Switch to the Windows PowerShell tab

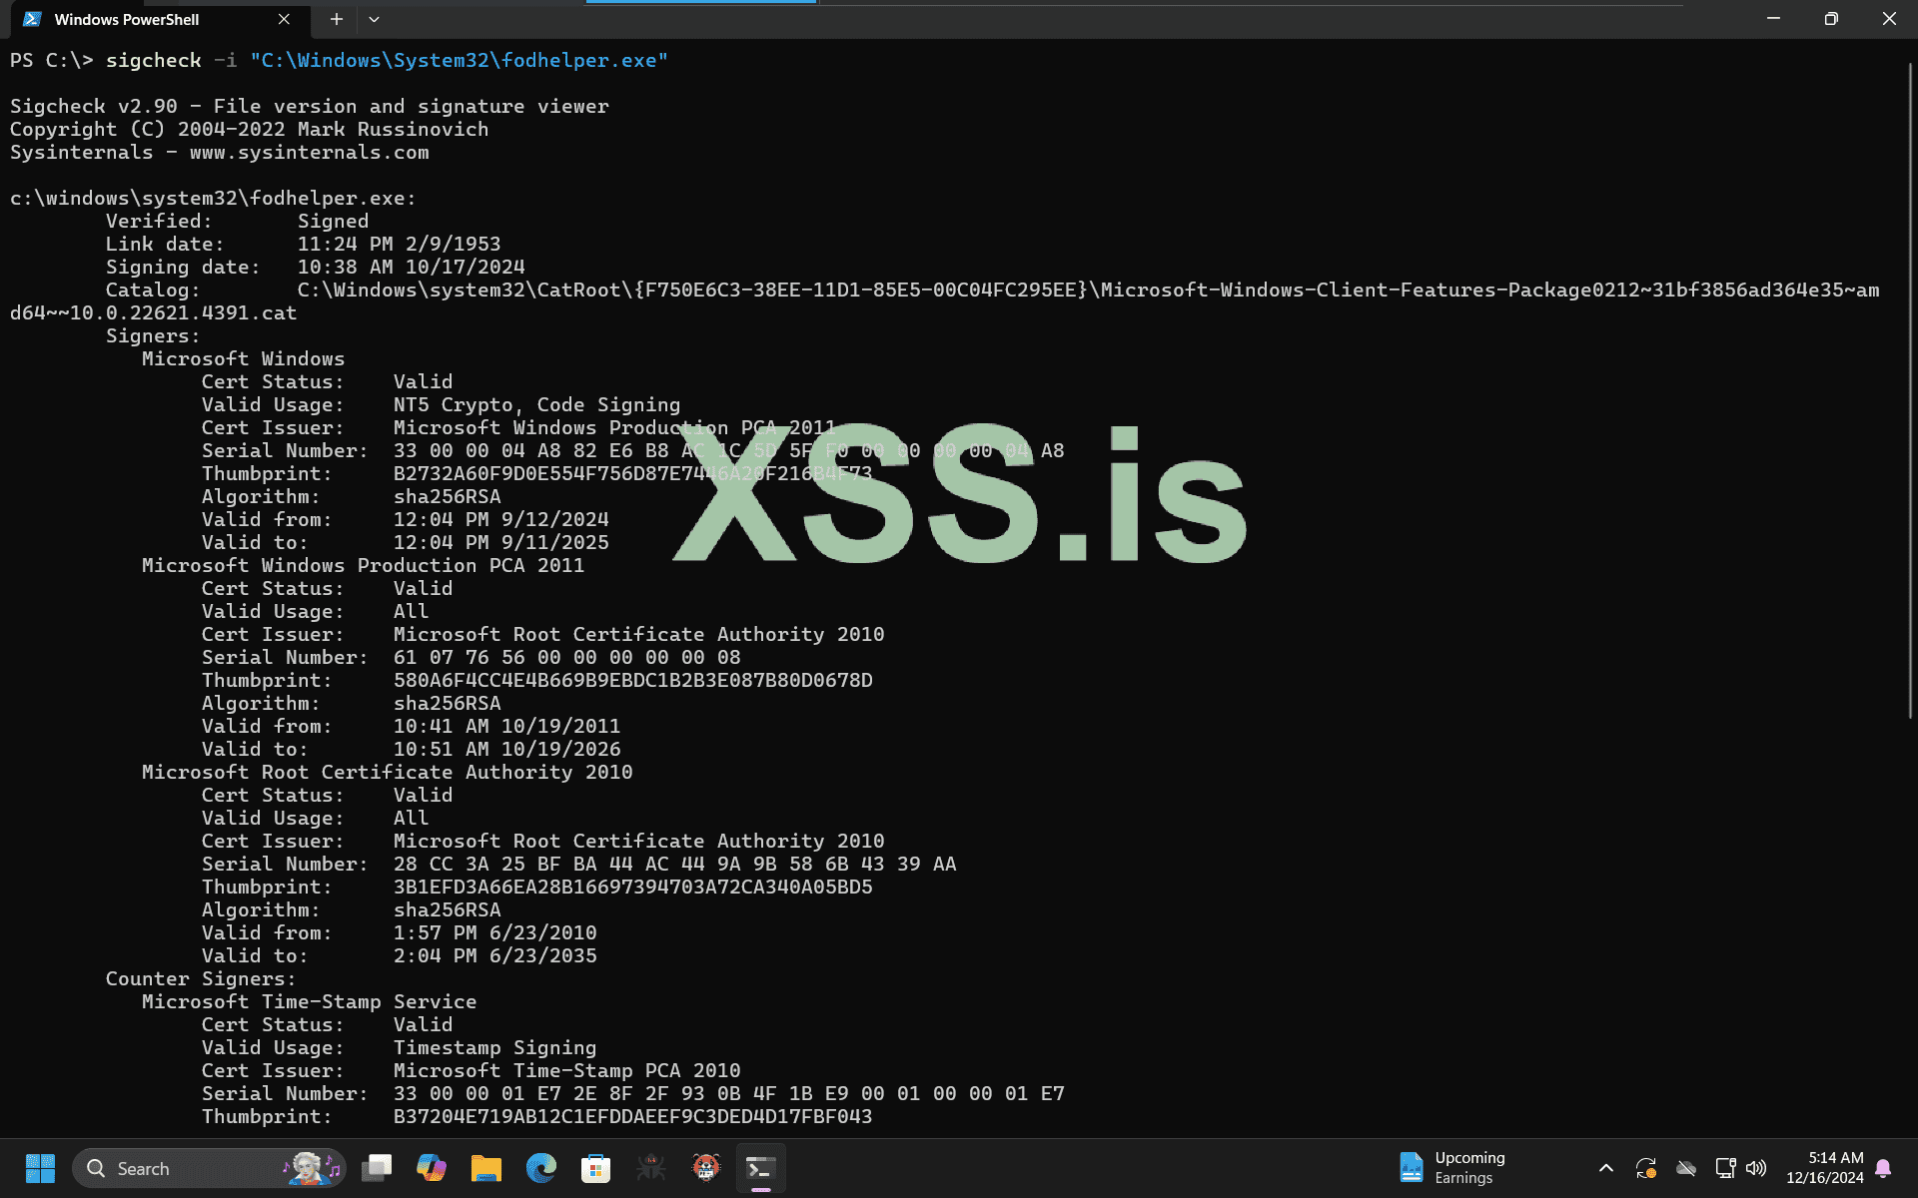coord(128,19)
